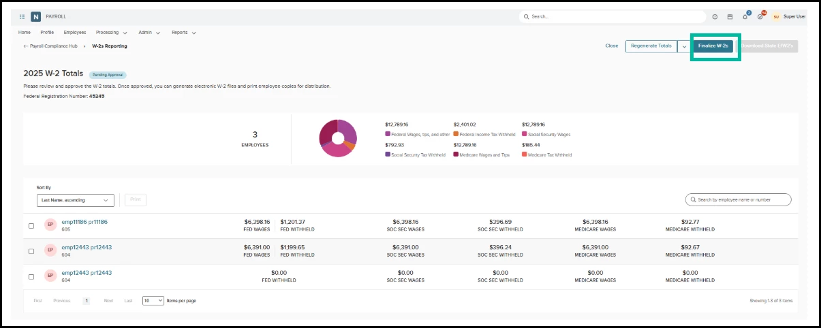This screenshot has height=328, width=821.
Task: Expand the Regenerate Totals arrow dropdown
Action: pos(684,46)
